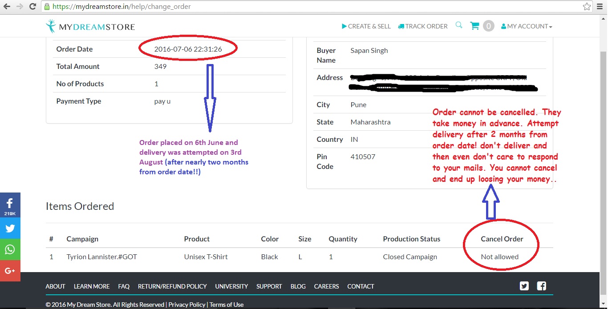Reload the page with browser refresh

[x=32, y=7]
